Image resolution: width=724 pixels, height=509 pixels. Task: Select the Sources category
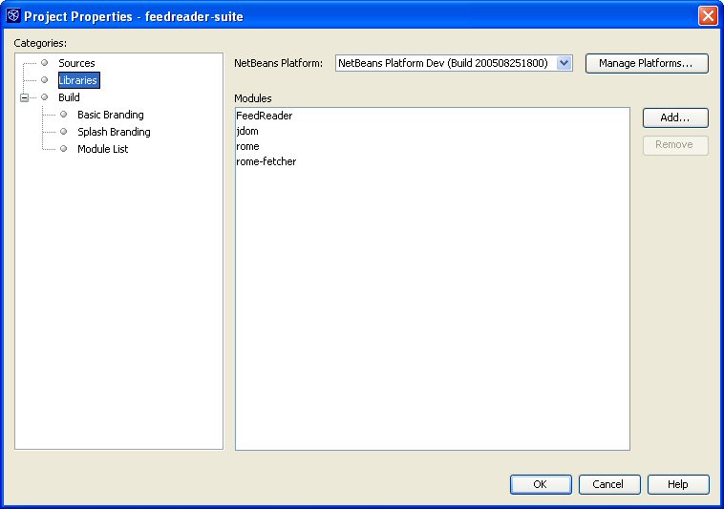pos(76,63)
